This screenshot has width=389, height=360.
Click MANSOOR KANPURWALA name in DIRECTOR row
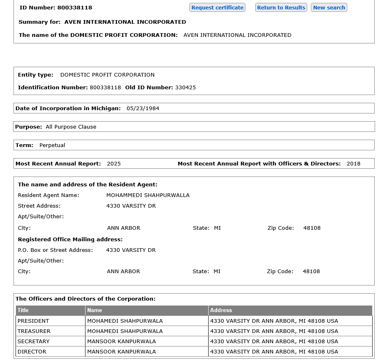[121, 351]
